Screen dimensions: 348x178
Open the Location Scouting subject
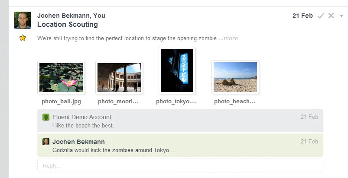68,24
